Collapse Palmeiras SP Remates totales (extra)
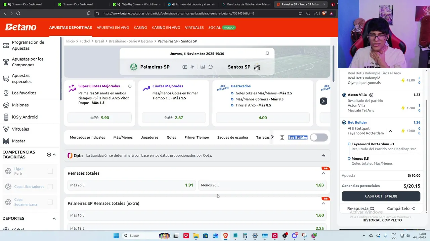430x241 pixels. [324, 204]
